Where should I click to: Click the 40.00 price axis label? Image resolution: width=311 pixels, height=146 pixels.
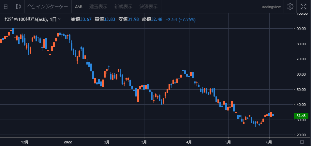[301, 105]
